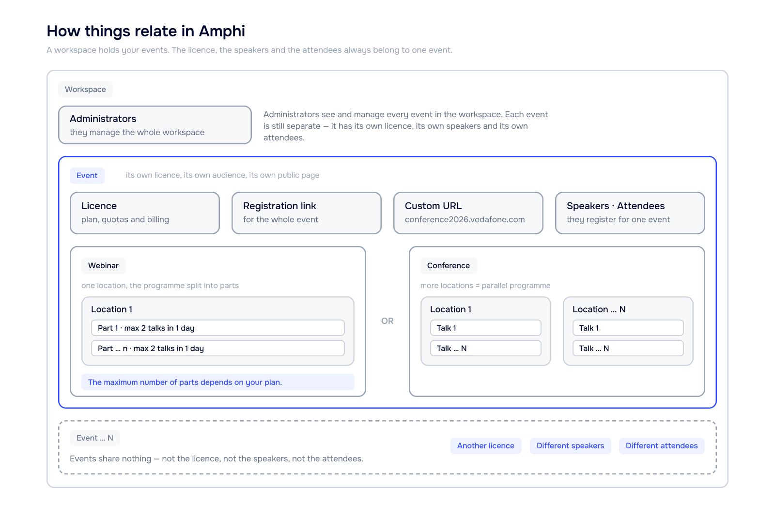Click 'more locations = parallel programme' caption
Viewport: 775px width, 519px height.
click(x=485, y=286)
